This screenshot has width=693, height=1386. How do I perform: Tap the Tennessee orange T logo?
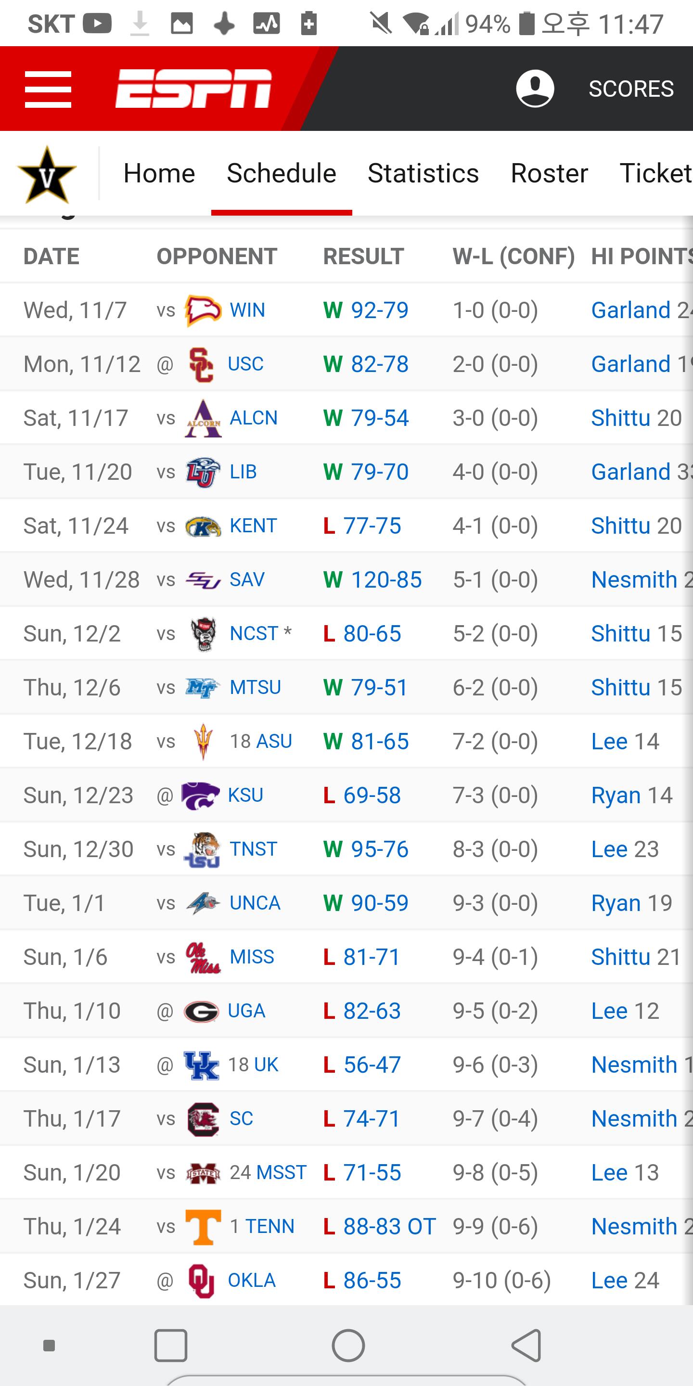[203, 1227]
